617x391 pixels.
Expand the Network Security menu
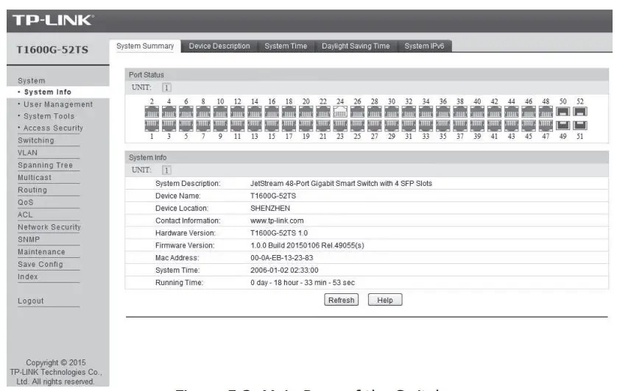pos(49,227)
